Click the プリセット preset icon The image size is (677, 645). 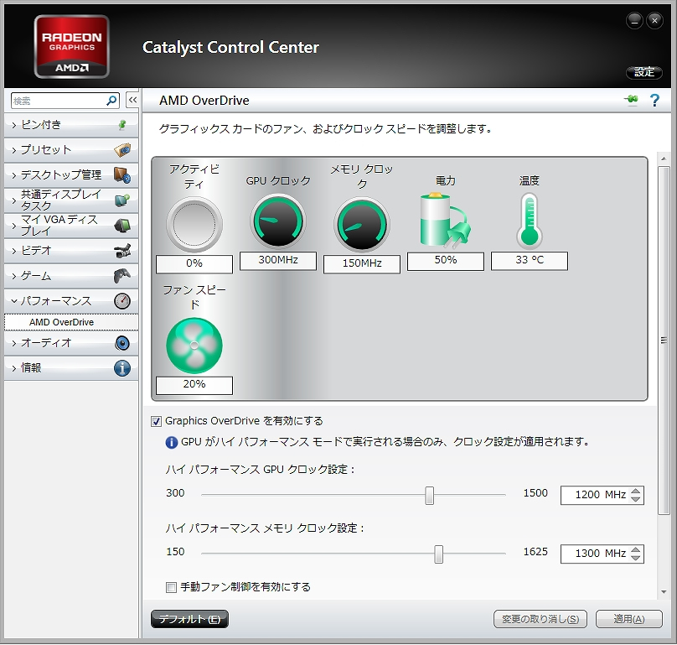122,150
